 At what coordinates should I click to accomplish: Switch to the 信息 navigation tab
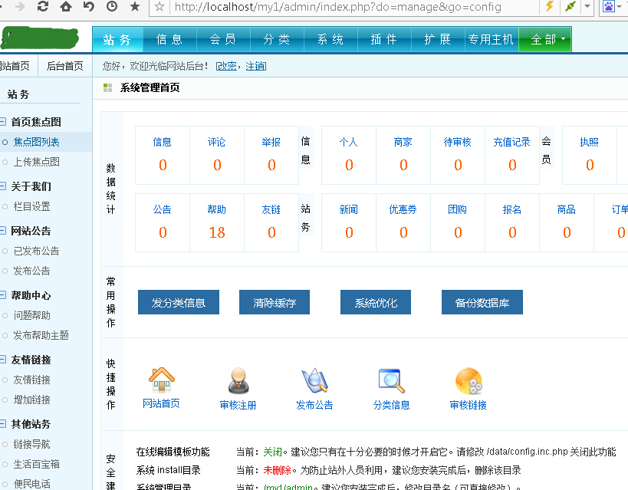click(x=169, y=40)
